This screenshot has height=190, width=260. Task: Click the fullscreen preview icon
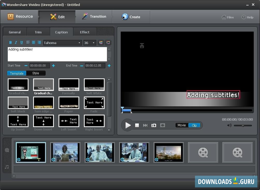[163, 125]
